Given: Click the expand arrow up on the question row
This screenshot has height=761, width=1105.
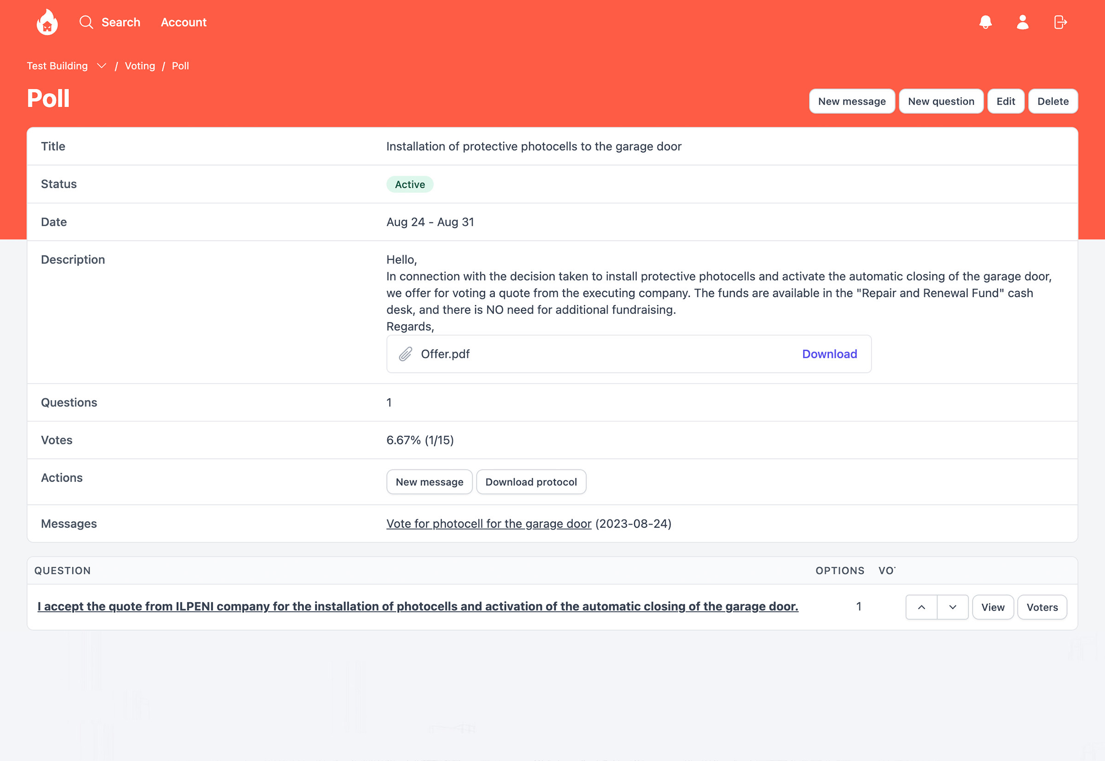Looking at the screenshot, I should 921,606.
